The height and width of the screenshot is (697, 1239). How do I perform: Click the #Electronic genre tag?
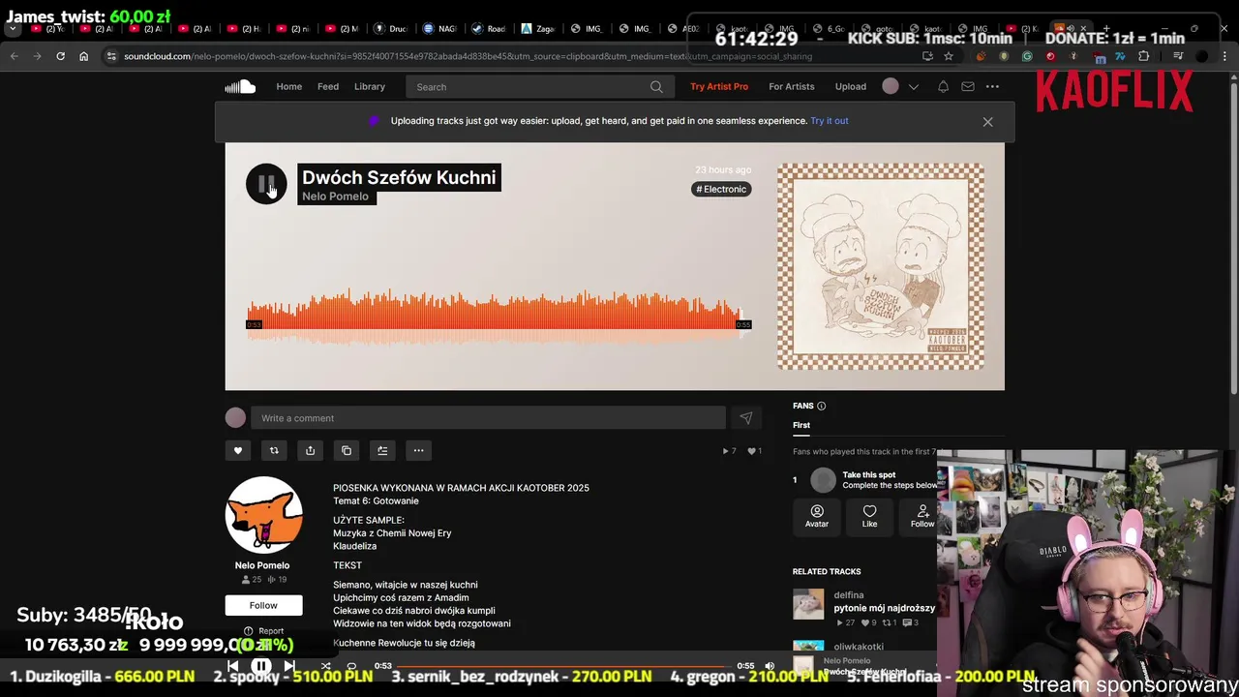(721, 189)
